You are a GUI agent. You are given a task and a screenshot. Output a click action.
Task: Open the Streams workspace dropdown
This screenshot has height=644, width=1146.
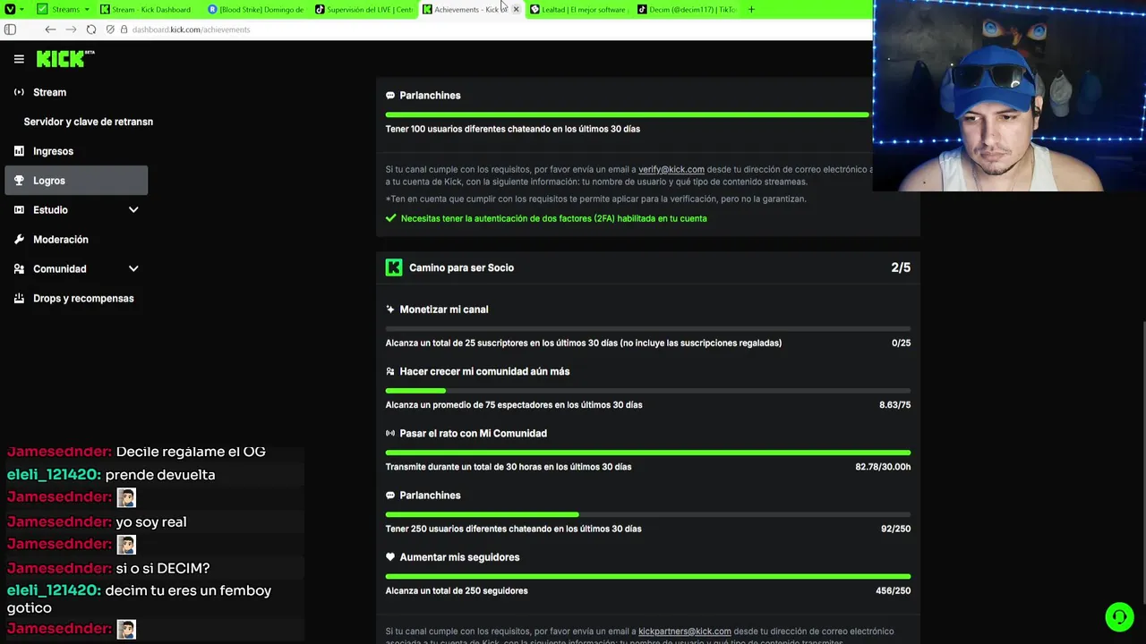click(64, 9)
